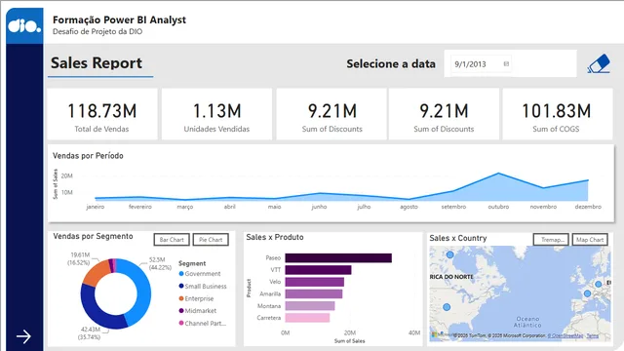This screenshot has width=624, height=351.
Task: Click the Canada bubble on the map
Action: [449, 254]
